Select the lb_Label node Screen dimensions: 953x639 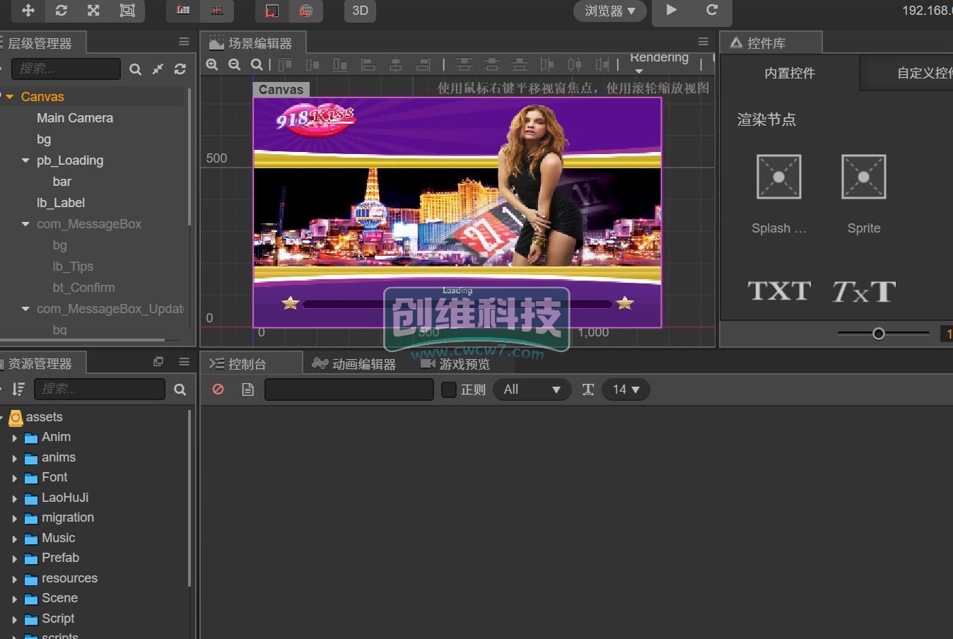[x=61, y=203]
